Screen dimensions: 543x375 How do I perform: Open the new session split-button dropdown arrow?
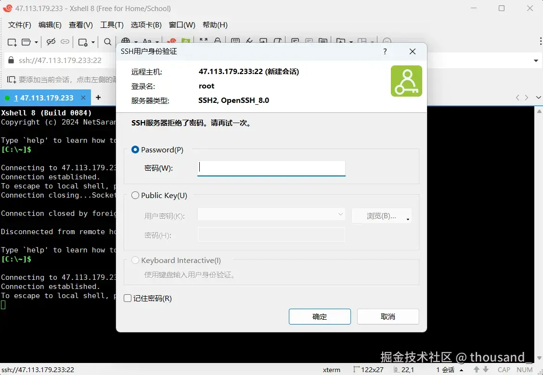click(x=36, y=42)
